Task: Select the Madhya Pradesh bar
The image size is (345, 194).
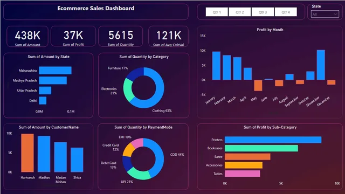Action: click(53, 80)
